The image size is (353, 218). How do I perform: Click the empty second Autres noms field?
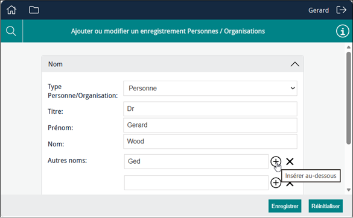pyautogui.click(x=196, y=182)
